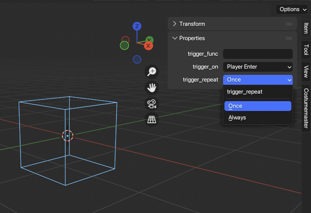The width and height of the screenshot is (311, 213).
Task: Expand the Transform panel
Action: point(174,24)
